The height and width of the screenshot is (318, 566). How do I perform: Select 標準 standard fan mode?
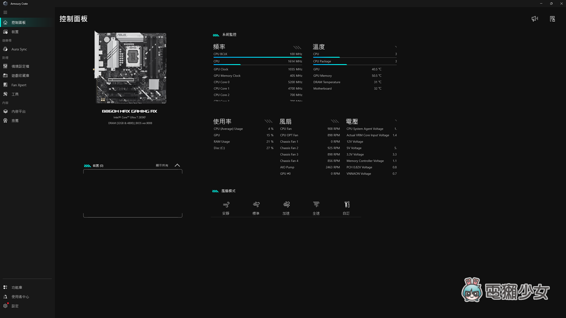tap(256, 208)
